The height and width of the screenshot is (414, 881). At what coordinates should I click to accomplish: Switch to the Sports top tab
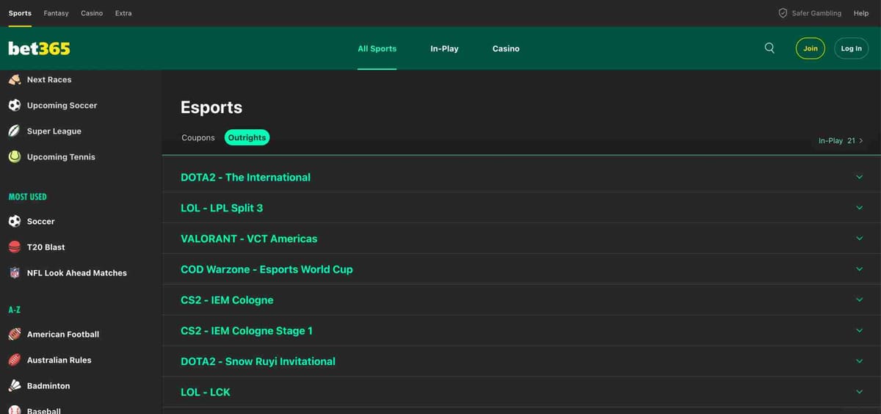click(20, 13)
